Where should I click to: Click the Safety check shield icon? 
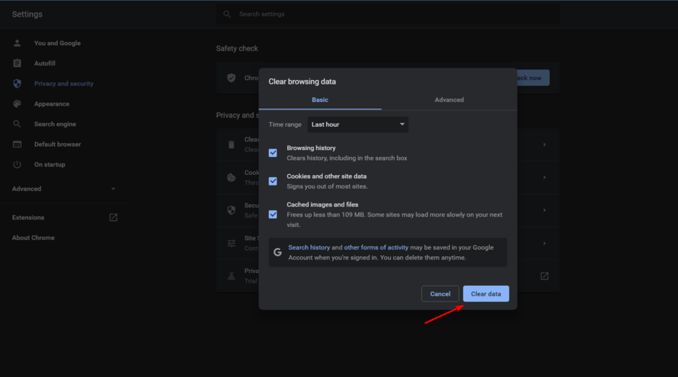231,78
